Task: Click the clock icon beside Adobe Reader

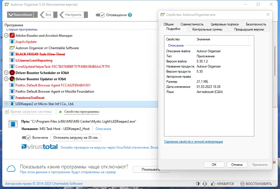Action: 6,35
